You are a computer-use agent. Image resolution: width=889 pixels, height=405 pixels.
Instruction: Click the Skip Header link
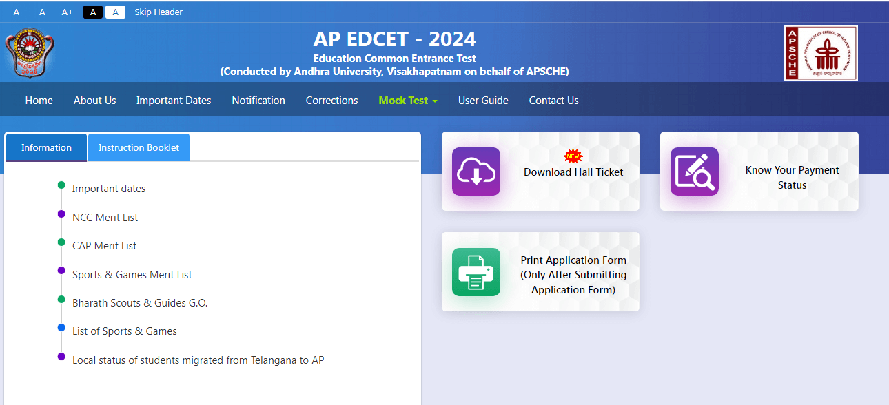[x=159, y=12]
